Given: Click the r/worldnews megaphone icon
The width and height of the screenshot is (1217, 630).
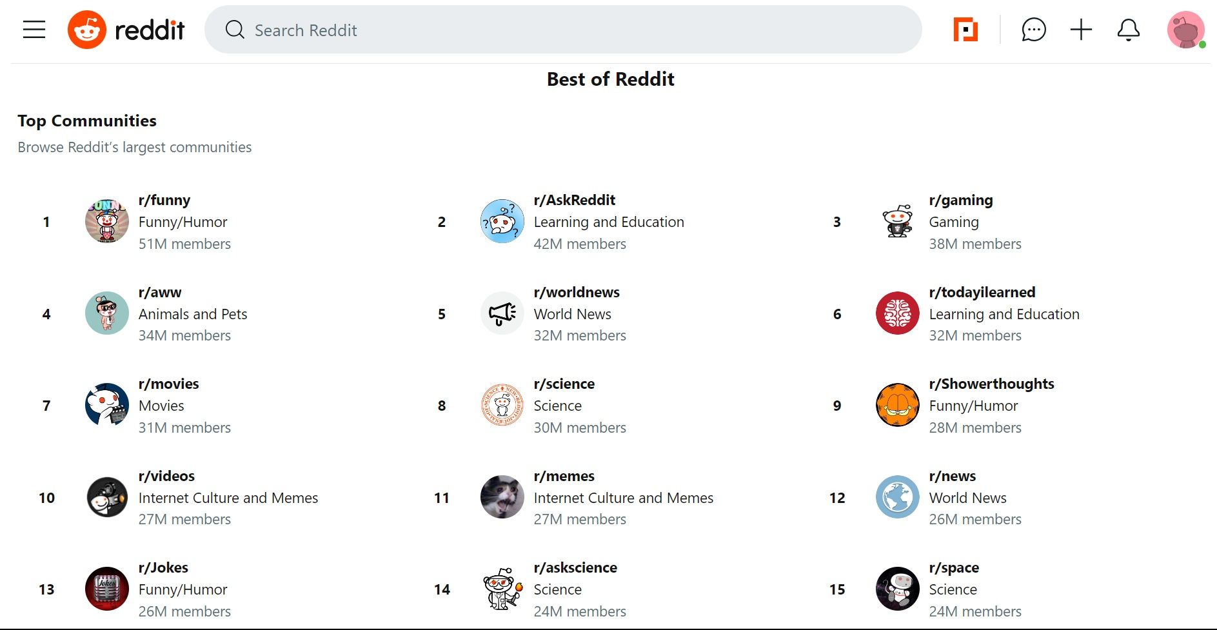Looking at the screenshot, I should [502, 313].
